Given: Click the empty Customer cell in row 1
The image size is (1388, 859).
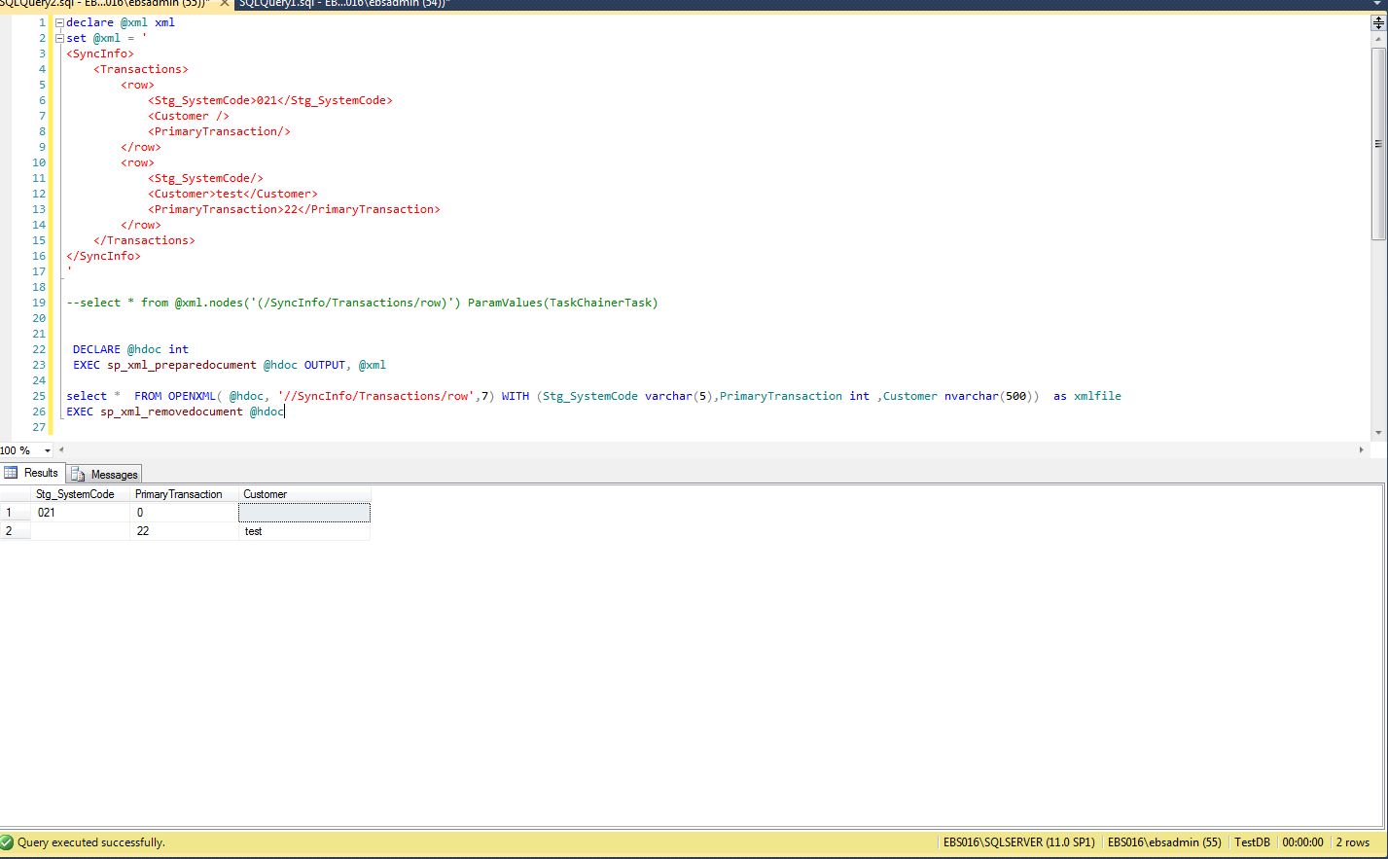Looking at the screenshot, I should tap(304, 513).
